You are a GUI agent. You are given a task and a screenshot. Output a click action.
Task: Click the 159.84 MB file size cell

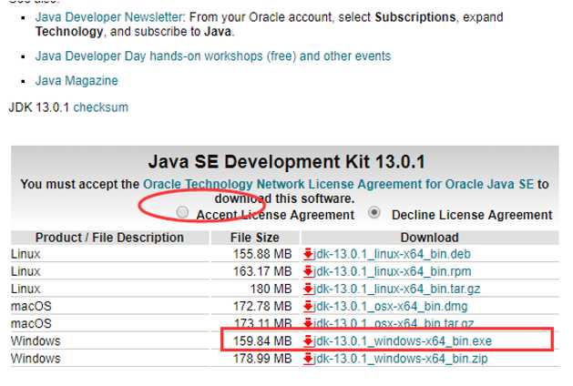coord(262,341)
